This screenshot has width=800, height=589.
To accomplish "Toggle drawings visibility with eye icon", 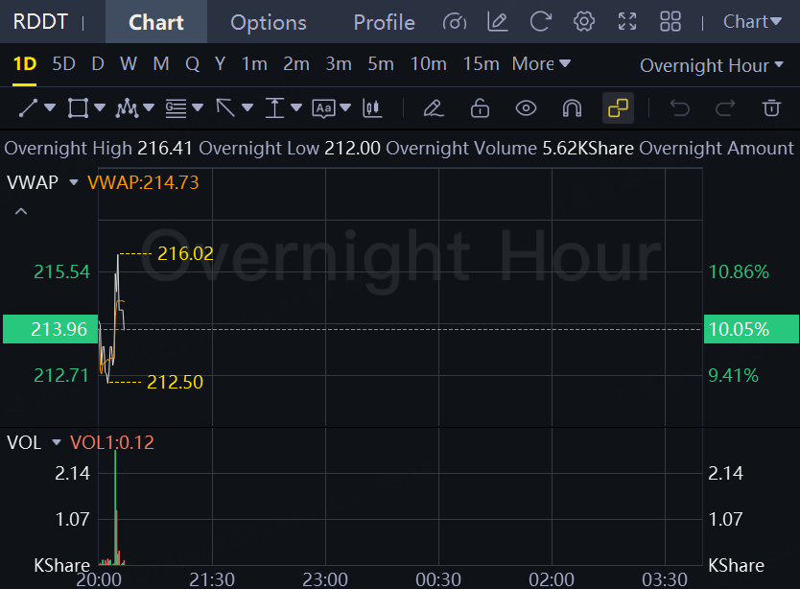I will click(526, 108).
